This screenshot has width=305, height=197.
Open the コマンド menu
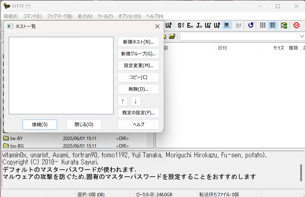(x=32, y=16)
